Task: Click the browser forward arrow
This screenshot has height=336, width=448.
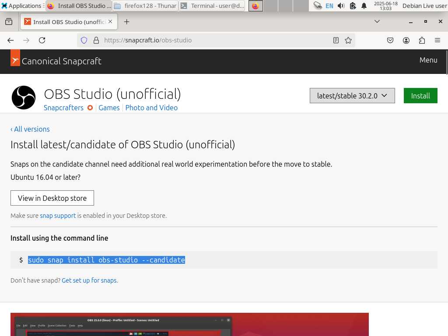Action: click(x=26, y=40)
